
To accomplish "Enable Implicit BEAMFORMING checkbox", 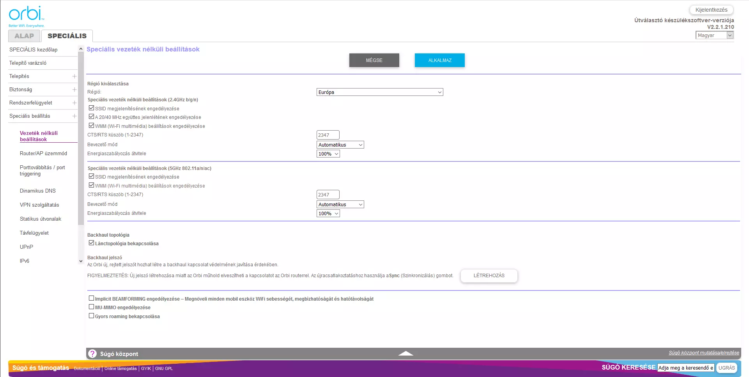I will 91,298.
